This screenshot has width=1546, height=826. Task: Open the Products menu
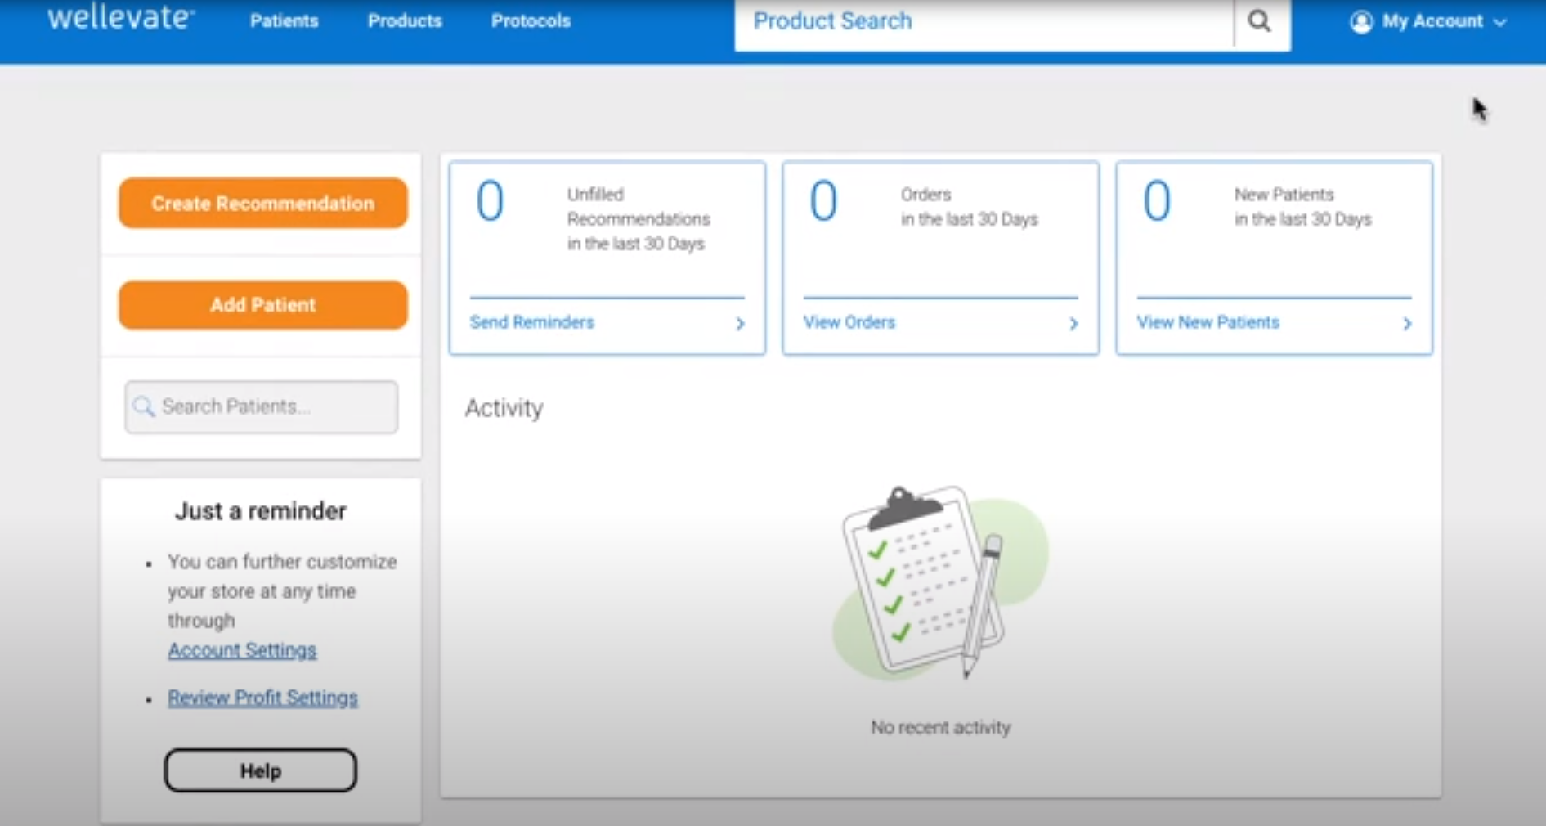pos(405,21)
